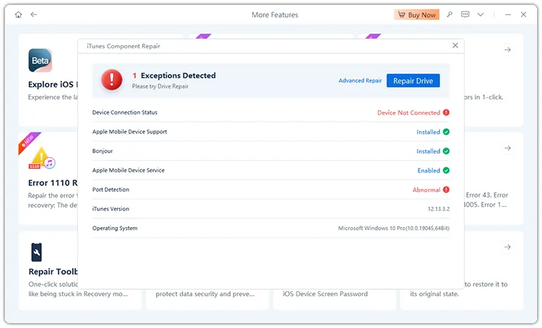
Task: Click the red exclamation warning icon
Action: [111, 80]
